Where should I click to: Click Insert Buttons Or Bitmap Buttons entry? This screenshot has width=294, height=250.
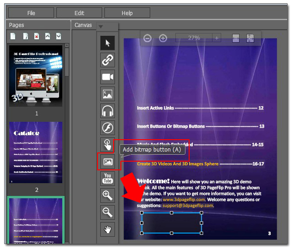point(201,126)
